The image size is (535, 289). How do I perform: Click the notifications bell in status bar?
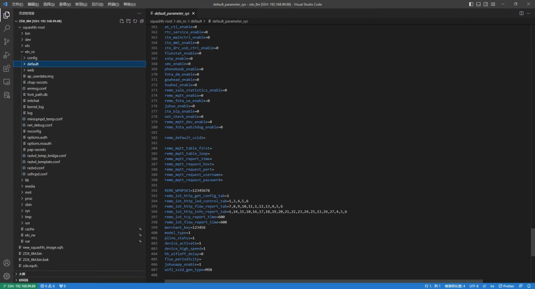tap(529, 286)
